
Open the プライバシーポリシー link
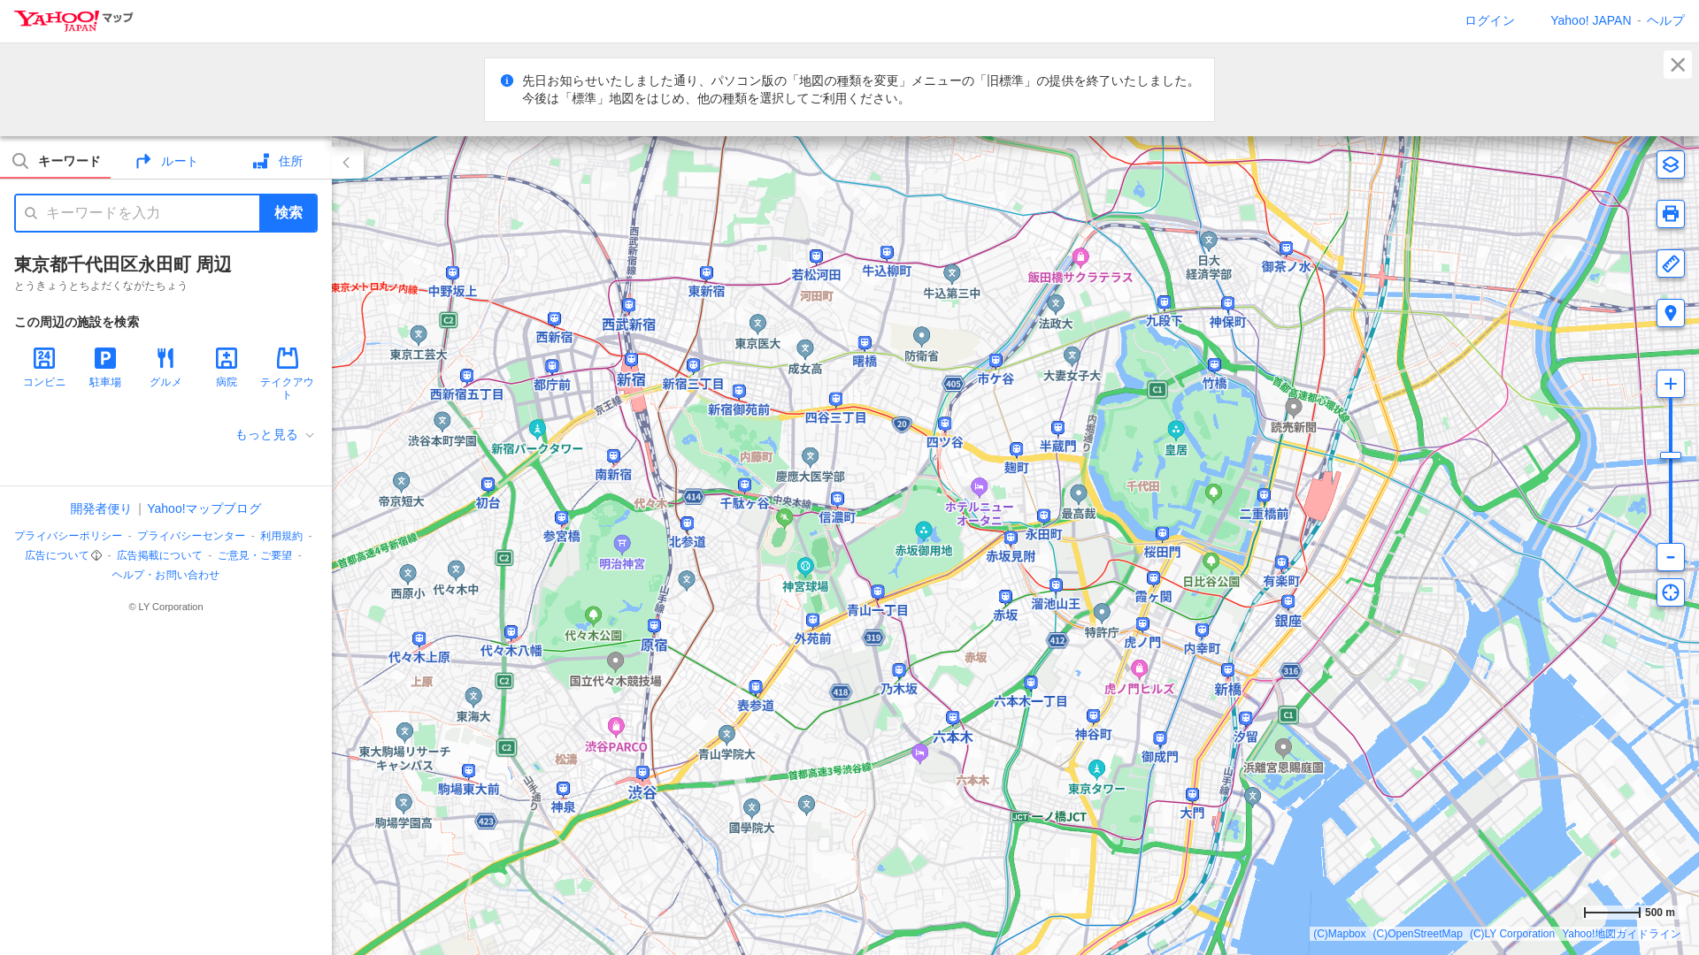68,536
